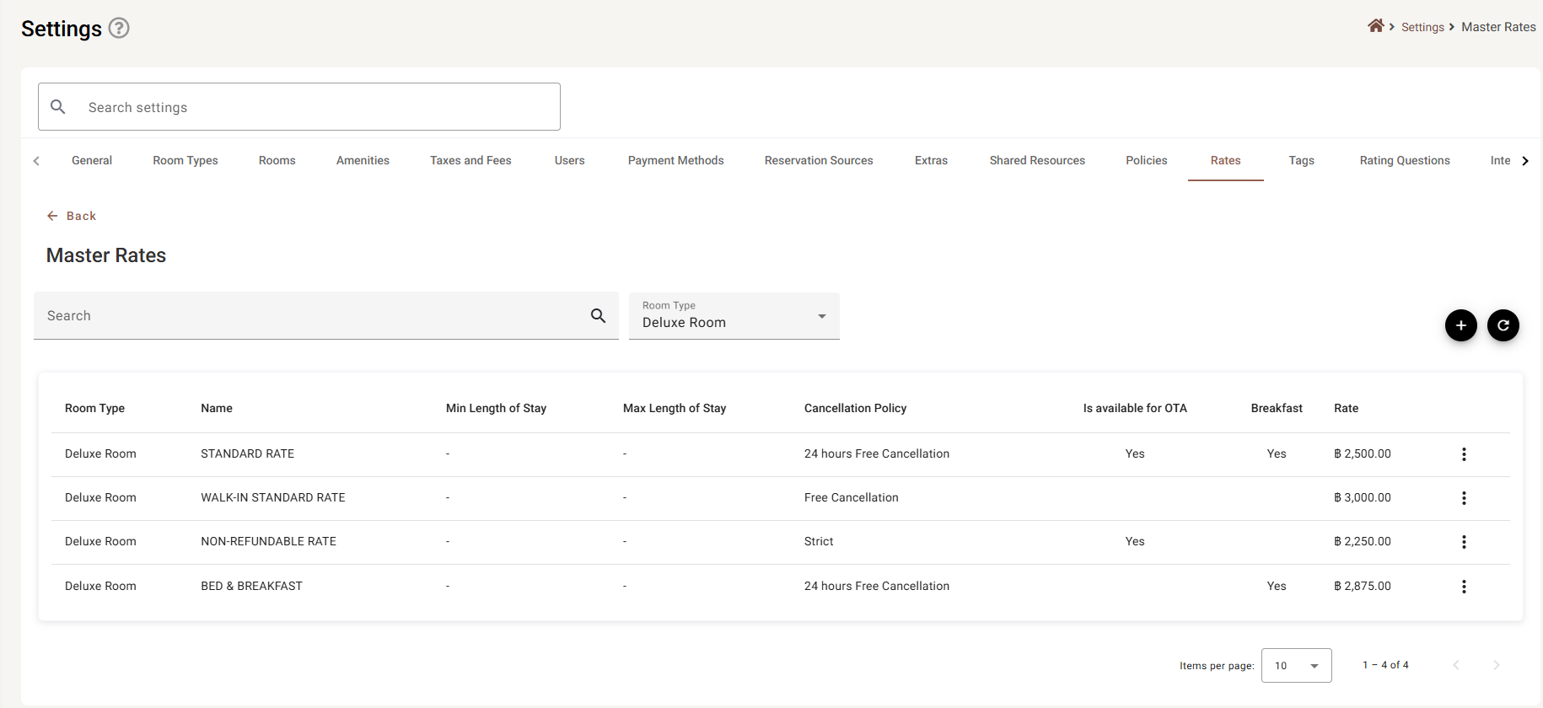Click the ฿ 2,250.00 rate value

pos(1363,541)
